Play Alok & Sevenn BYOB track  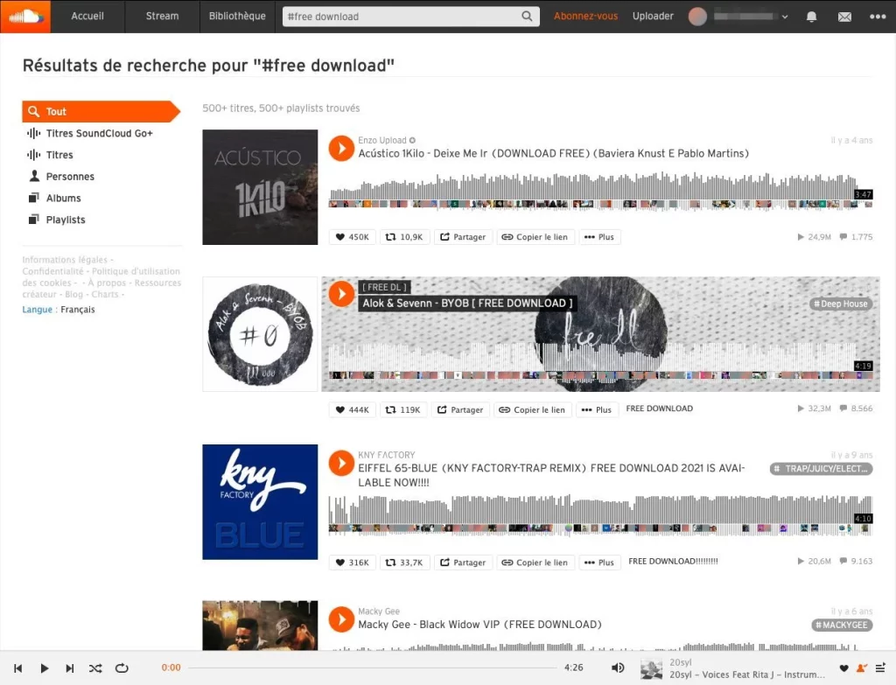coord(341,294)
